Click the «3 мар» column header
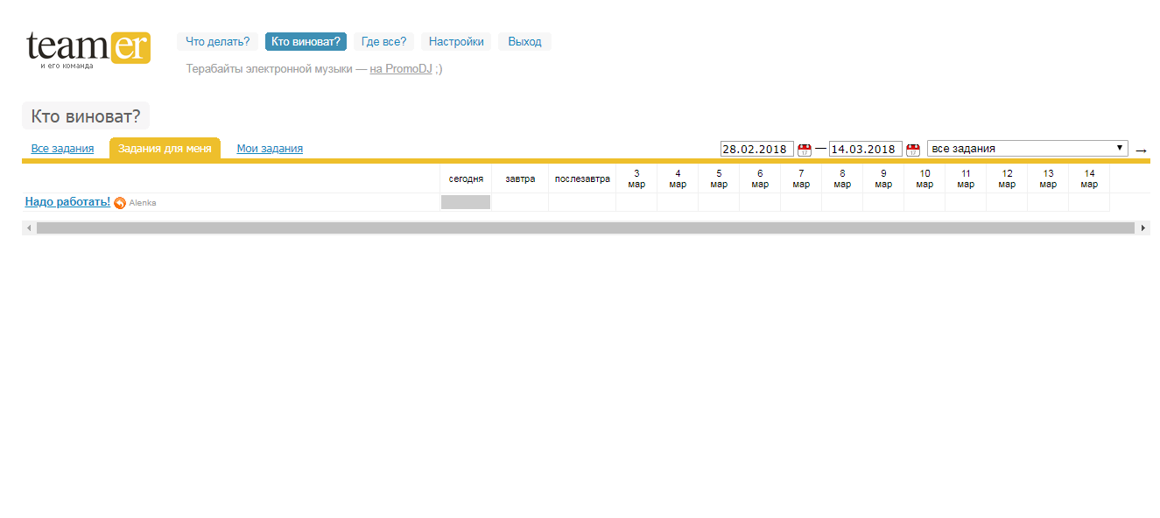 pyautogui.click(x=636, y=178)
